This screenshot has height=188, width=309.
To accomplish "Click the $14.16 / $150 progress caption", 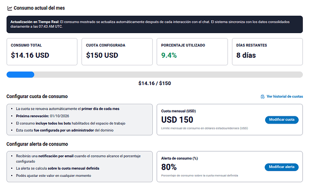I will [x=154, y=83].
